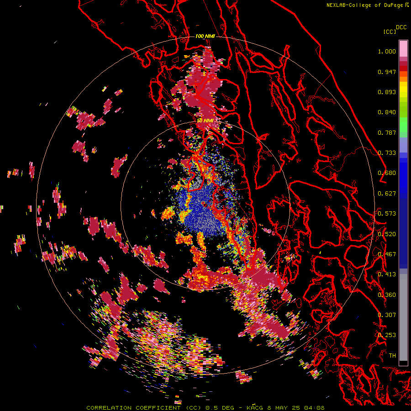The width and height of the screenshot is (411, 411).
Task: Click the 0.307 color scale value
Action: [x=387, y=315]
